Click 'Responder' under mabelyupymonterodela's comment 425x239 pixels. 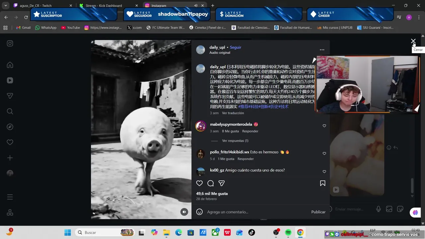(250, 131)
